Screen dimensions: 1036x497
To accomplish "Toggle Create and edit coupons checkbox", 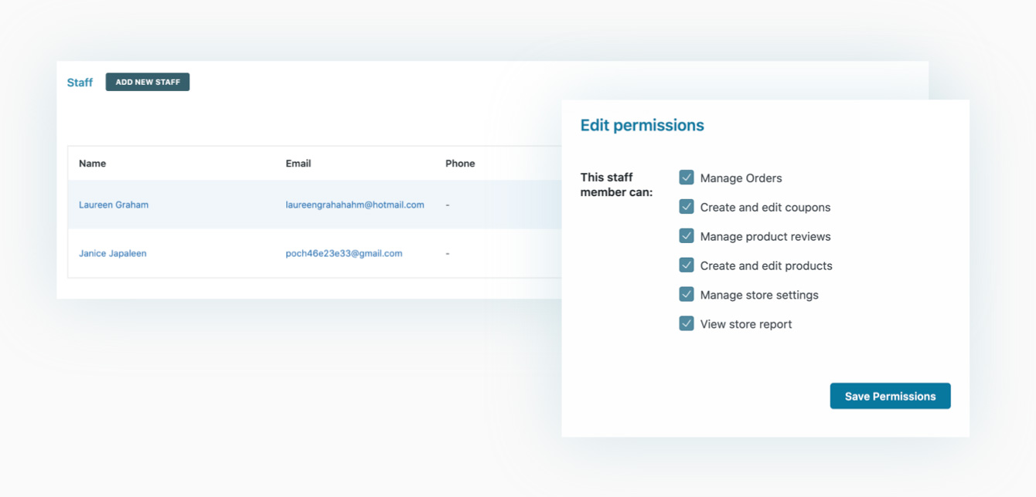I will [x=687, y=207].
